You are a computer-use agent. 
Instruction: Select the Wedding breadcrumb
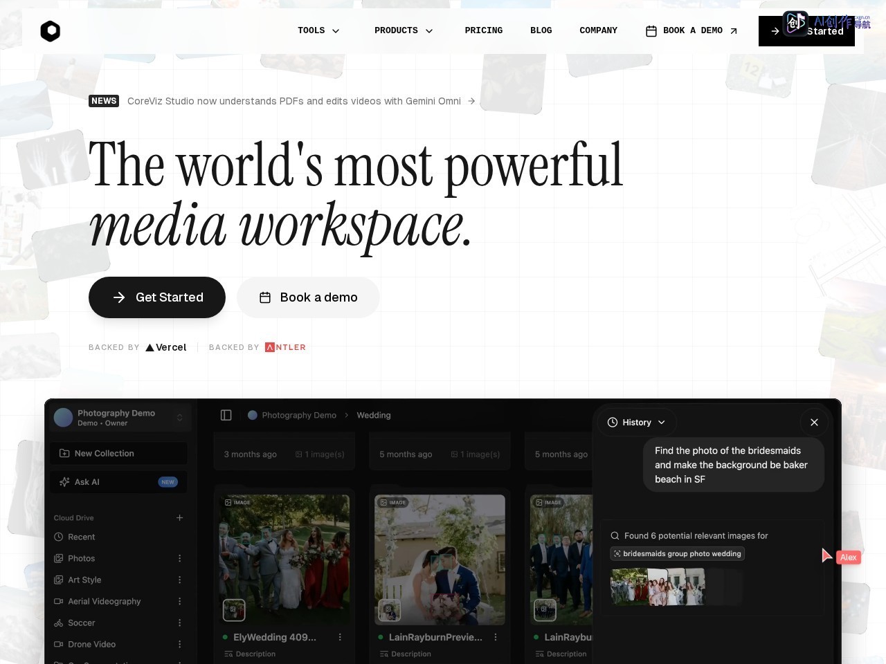click(x=374, y=415)
